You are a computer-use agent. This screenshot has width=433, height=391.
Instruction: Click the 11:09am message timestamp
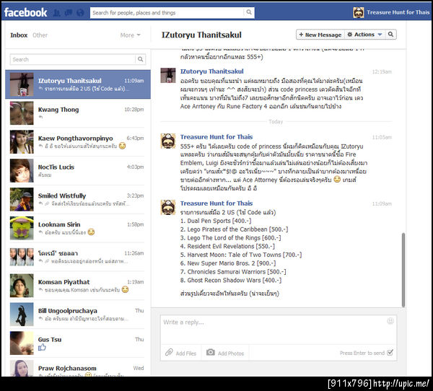pos(382,203)
